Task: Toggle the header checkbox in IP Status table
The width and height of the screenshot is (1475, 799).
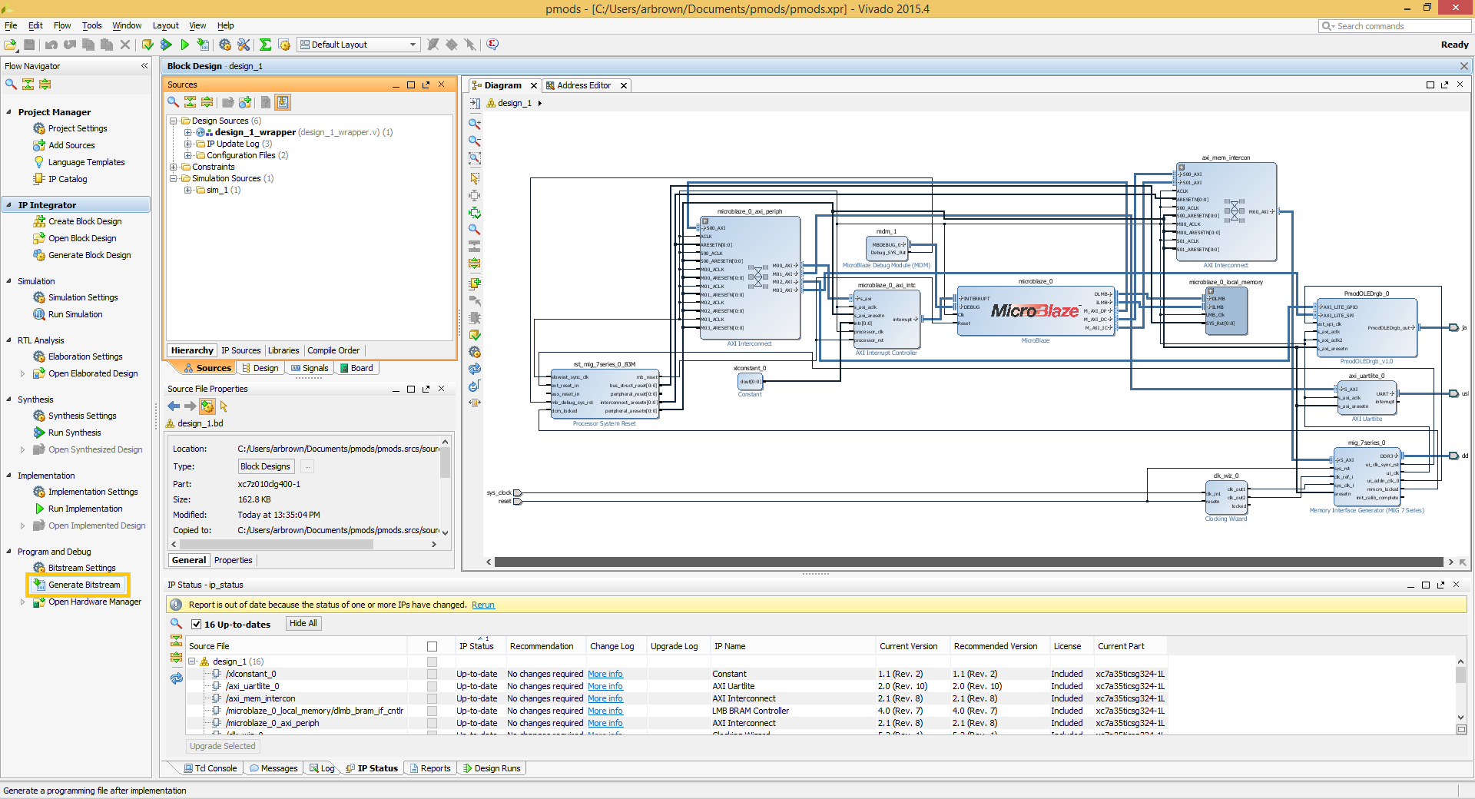Action: 432,647
